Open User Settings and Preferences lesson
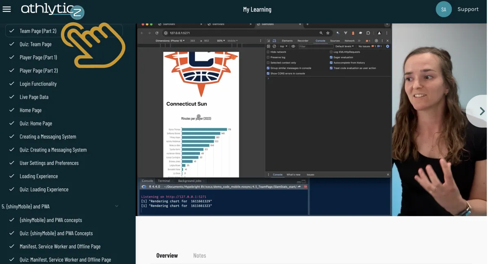The image size is (488, 264). point(49,163)
